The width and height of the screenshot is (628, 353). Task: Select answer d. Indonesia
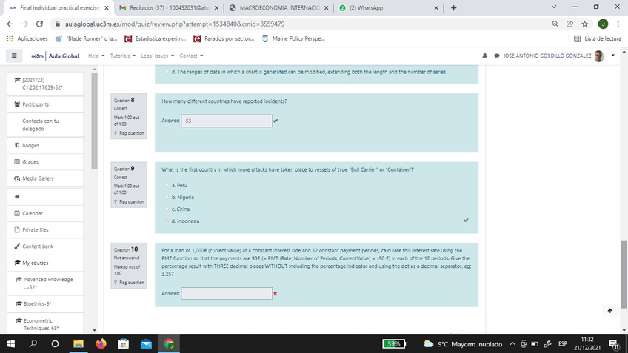point(167,221)
